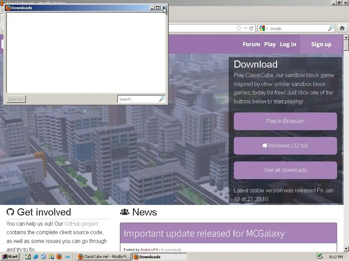This screenshot has height=261, width=349.
Task: Click the Windows logo on the download button
Action: 264,145
